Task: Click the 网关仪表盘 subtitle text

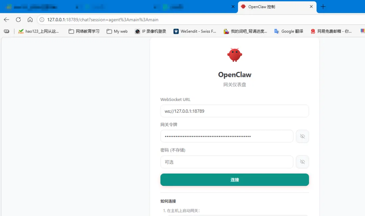Action: [x=235, y=85]
